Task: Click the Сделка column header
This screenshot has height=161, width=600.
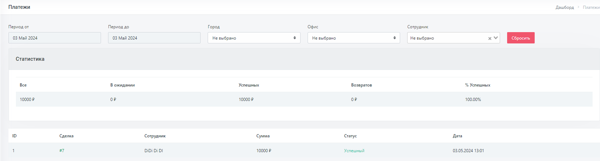Action: coord(66,136)
